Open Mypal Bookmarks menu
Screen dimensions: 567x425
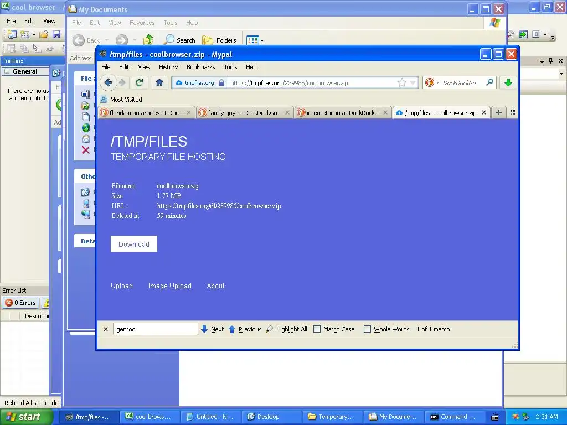click(x=200, y=67)
